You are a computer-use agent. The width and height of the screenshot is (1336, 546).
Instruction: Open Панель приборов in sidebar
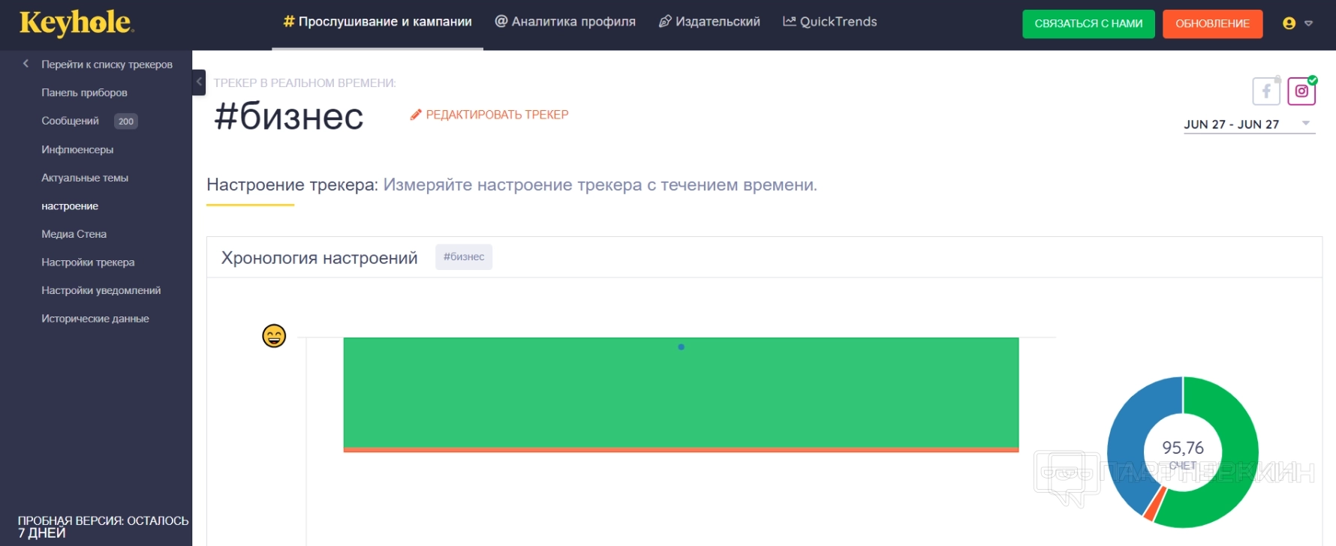click(x=84, y=93)
